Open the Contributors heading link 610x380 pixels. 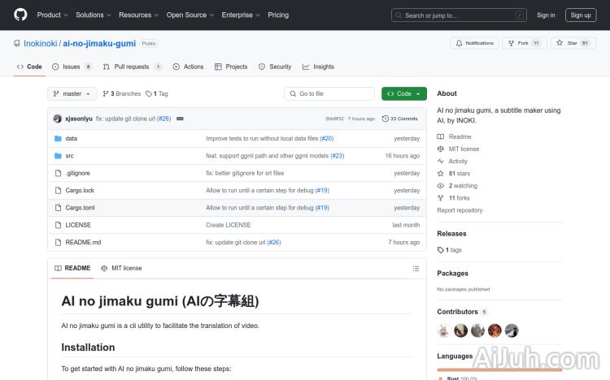pyautogui.click(x=462, y=312)
